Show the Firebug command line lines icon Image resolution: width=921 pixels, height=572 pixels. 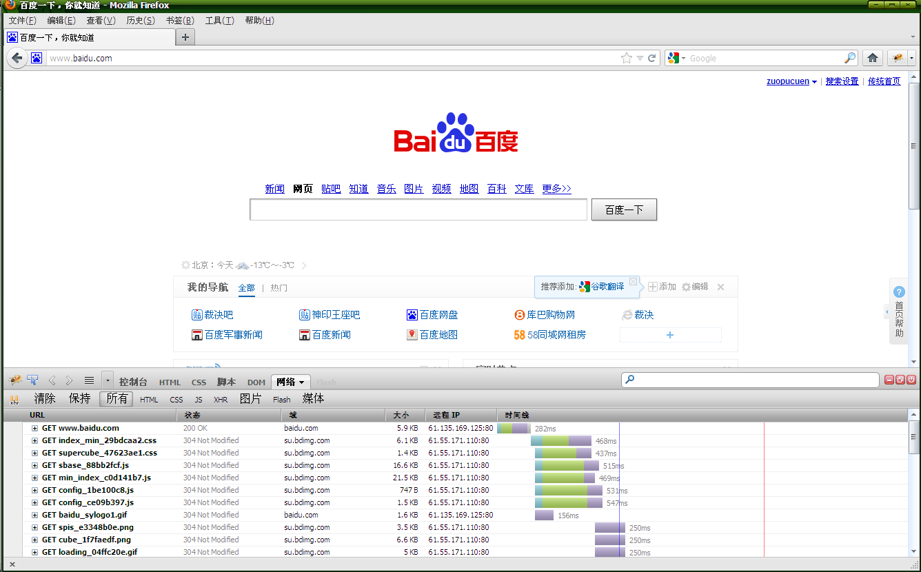click(89, 380)
